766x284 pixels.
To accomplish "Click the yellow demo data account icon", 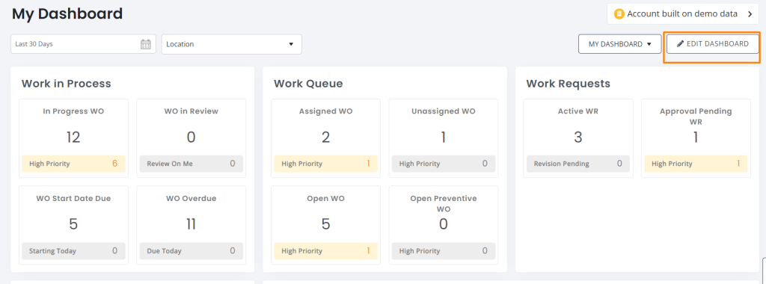I will point(619,13).
